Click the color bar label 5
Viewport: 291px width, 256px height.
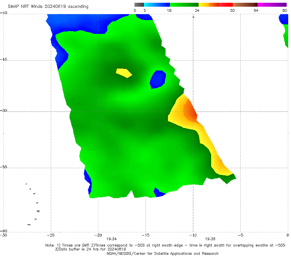145,11
